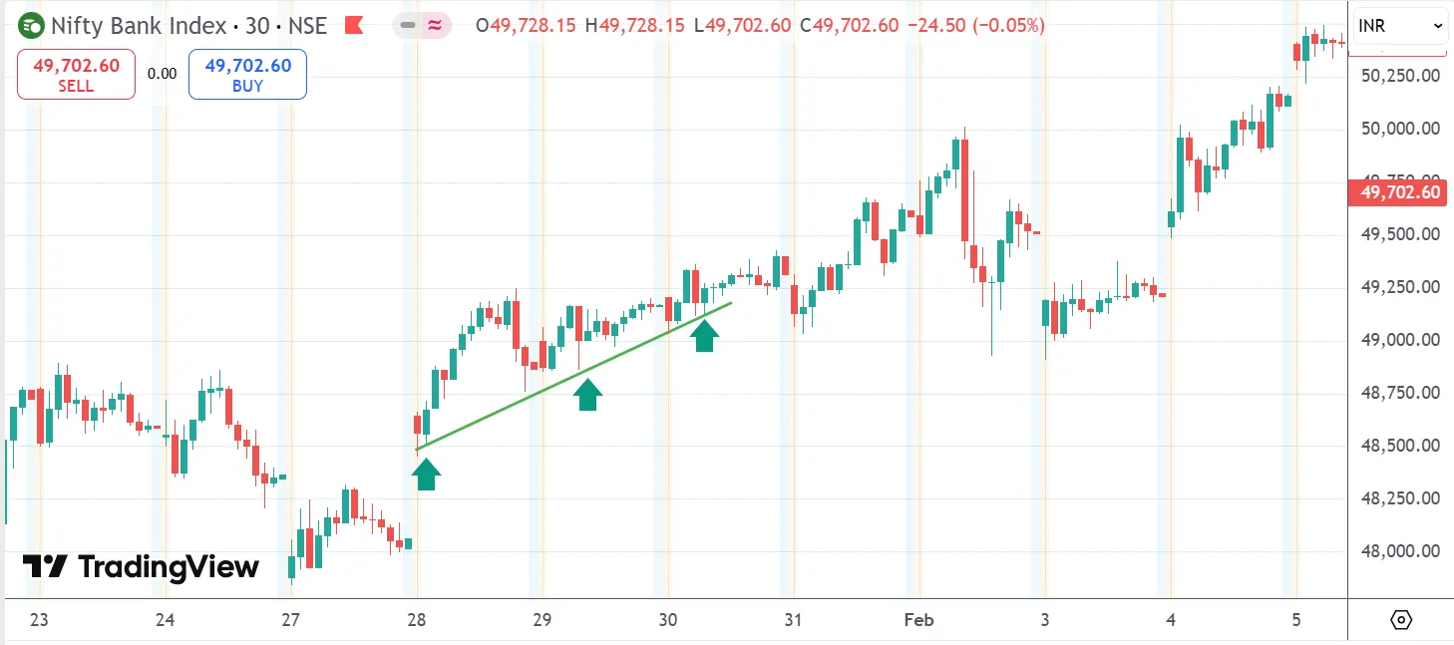Open the NSE exchange selector
The height and width of the screenshot is (645, 1454).
pos(307,26)
